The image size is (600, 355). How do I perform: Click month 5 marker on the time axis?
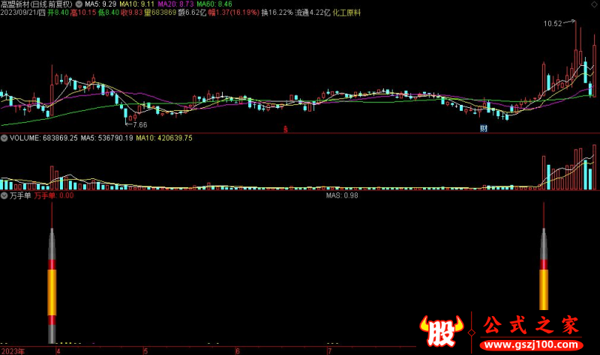pyautogui.click(x=145, y=351)
